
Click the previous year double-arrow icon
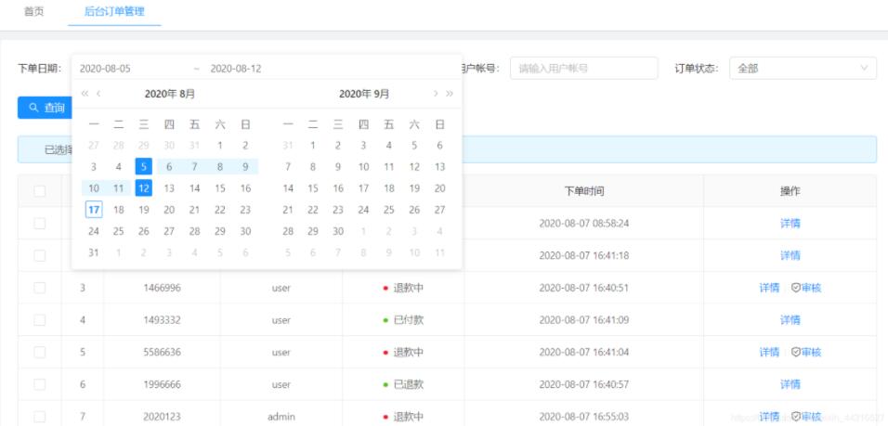85,94
